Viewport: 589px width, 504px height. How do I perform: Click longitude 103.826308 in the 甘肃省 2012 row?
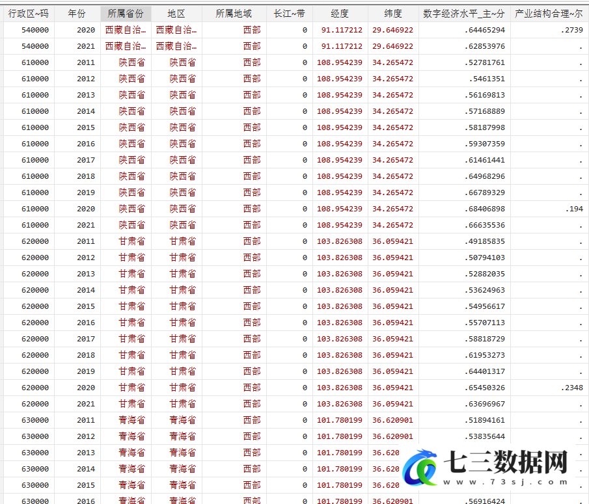click(340, 258)
